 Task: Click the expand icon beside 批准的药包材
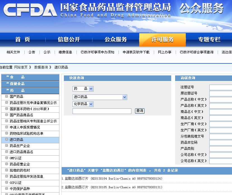6,170
